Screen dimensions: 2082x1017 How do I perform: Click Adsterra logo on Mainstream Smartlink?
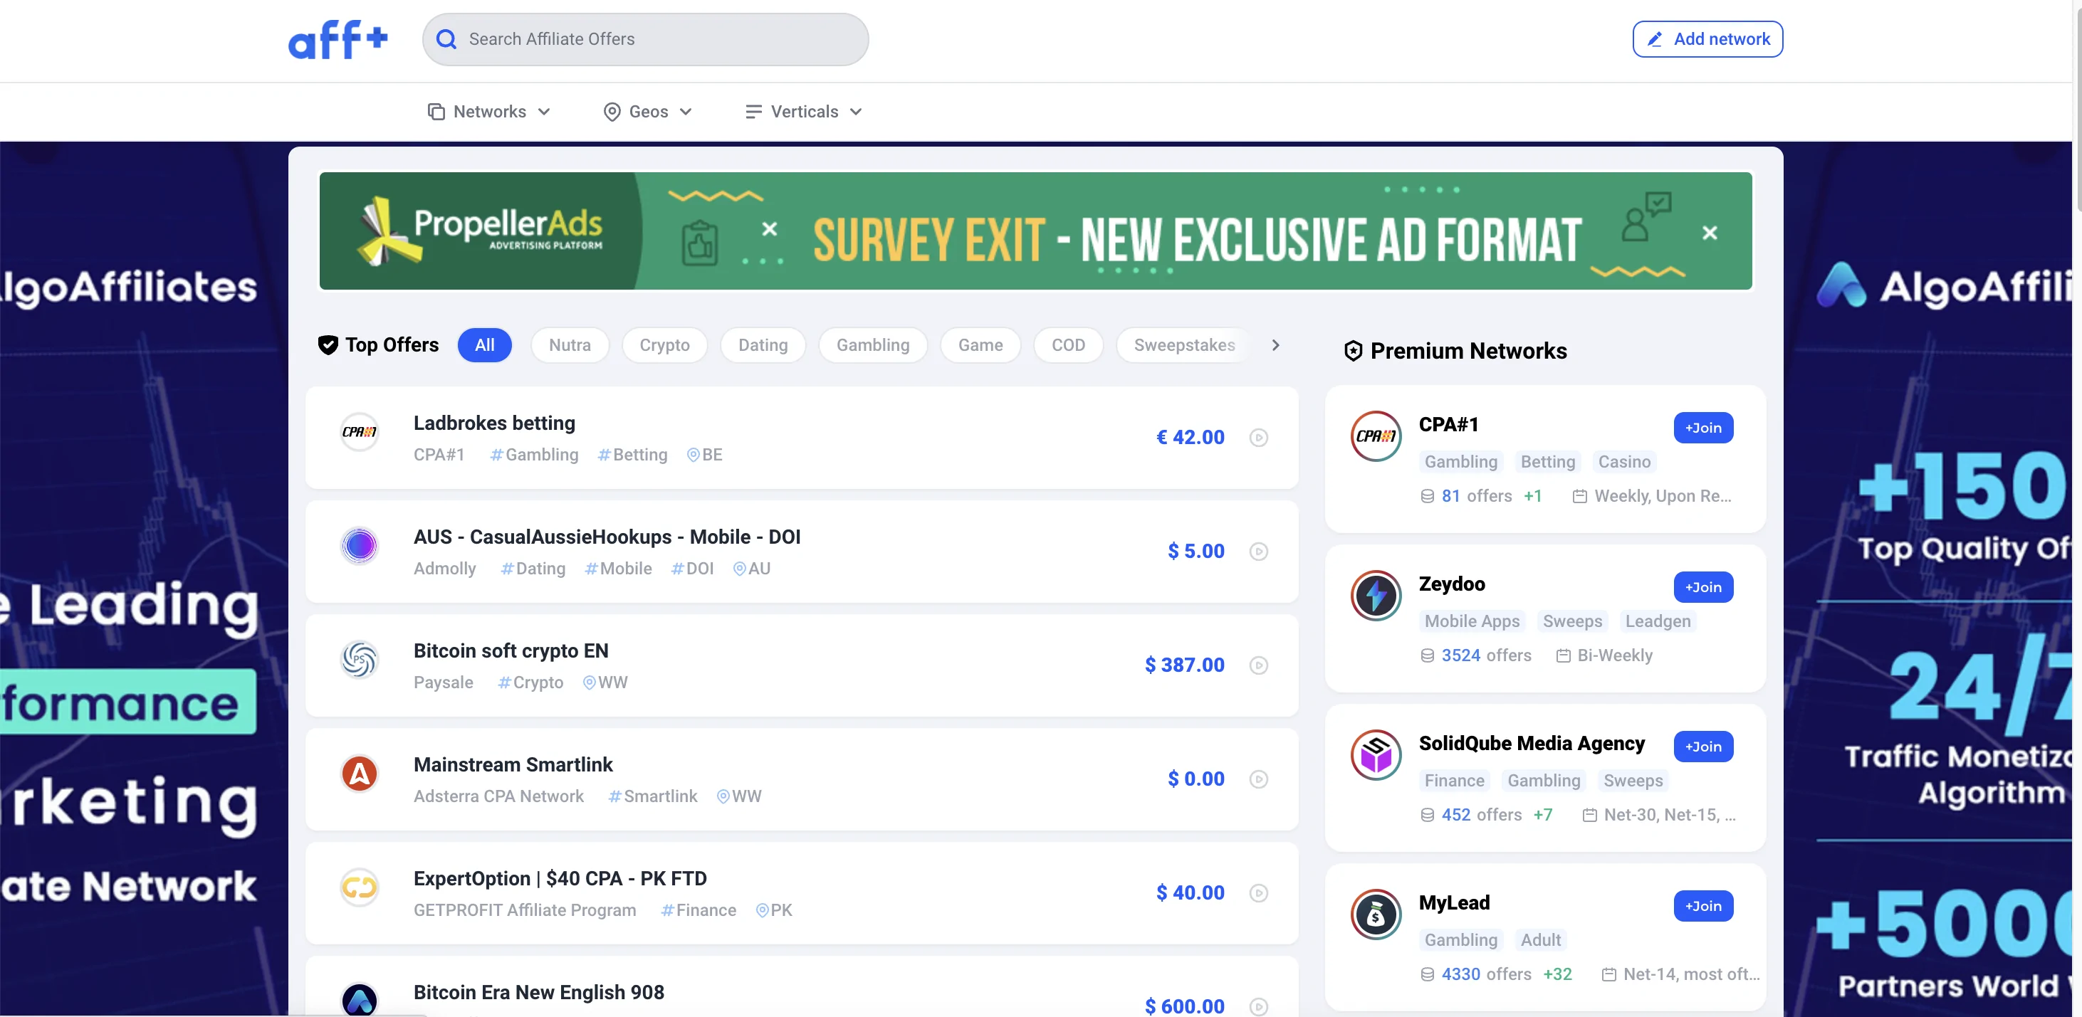pyautogui.click(x=359, y=774)
